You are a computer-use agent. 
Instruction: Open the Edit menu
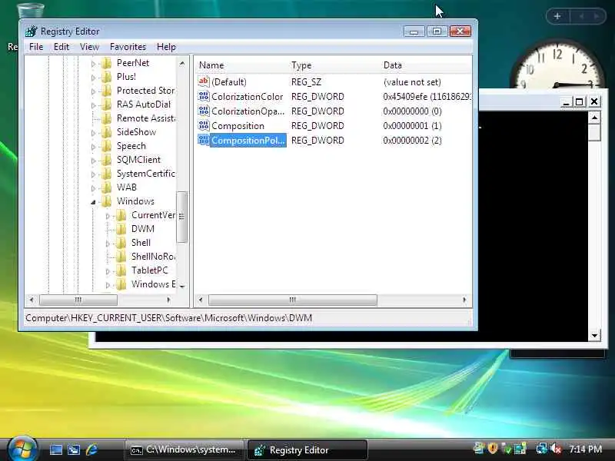(61, 47)
